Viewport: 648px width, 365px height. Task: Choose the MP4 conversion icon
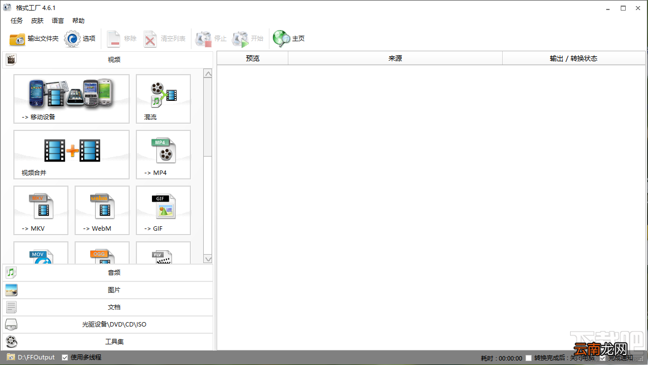[163, 154]
